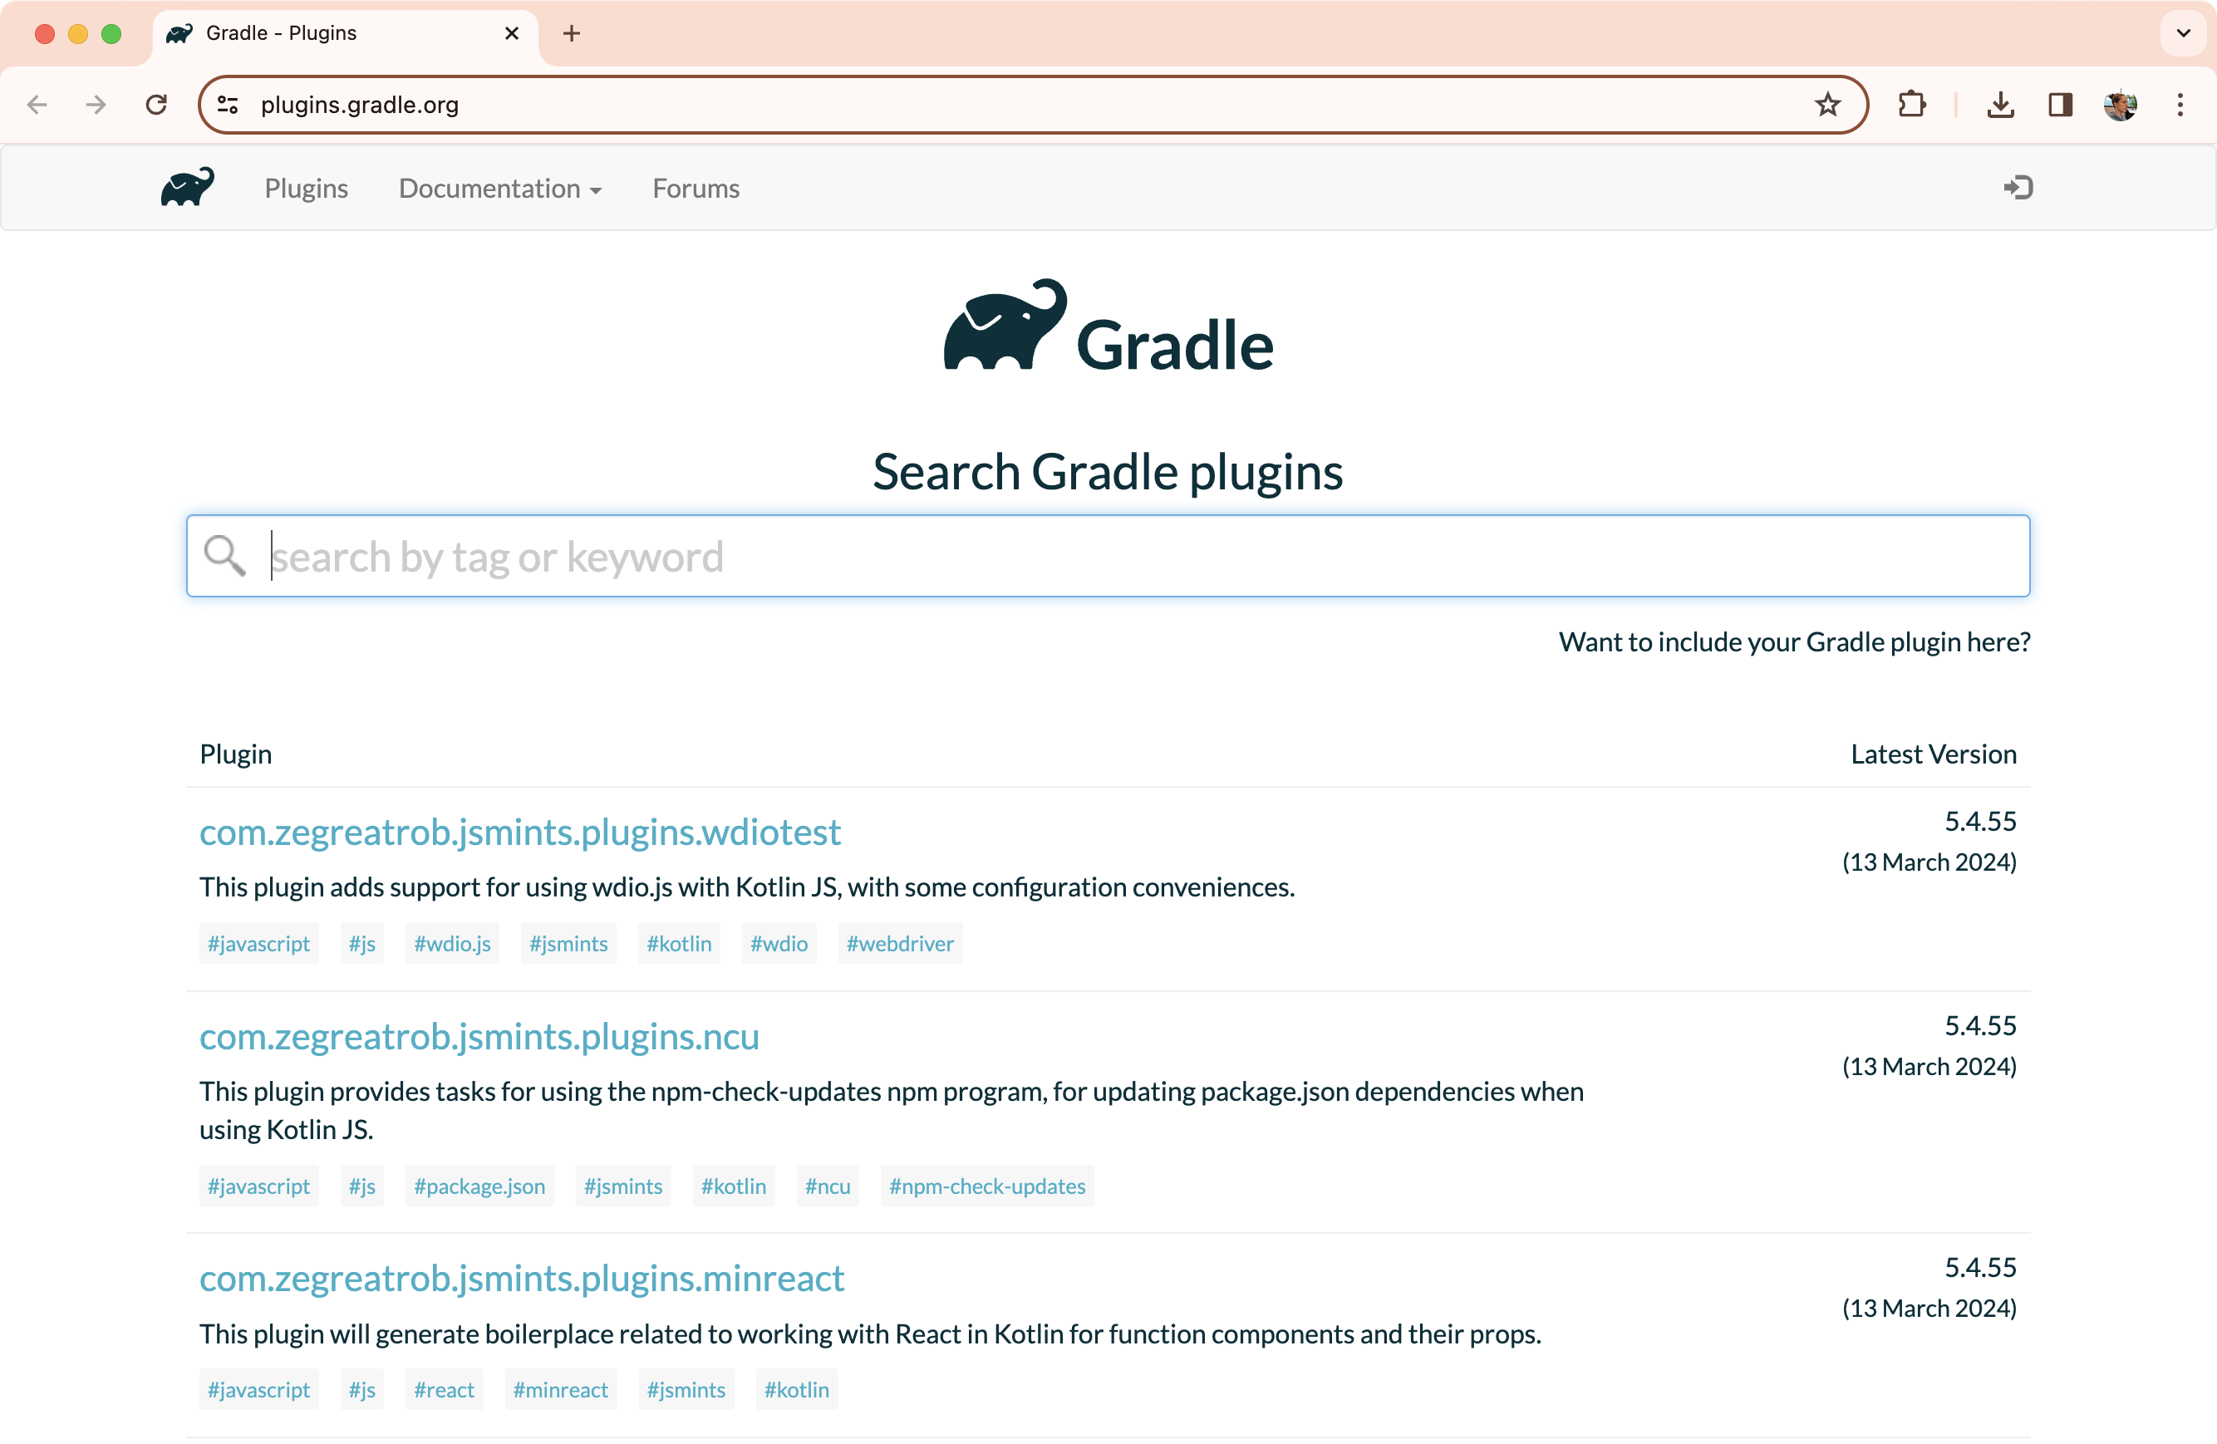Click version 5.4.55 of minreact plugin
Viewport: 2217px width, 1444px height.
[x=1980, y=1268]
